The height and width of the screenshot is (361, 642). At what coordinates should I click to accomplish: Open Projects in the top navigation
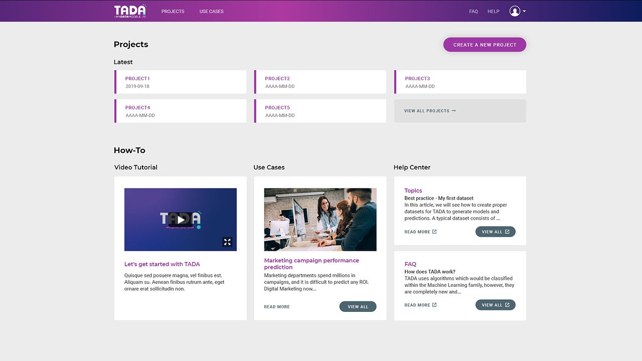click(x=173, y=12)
